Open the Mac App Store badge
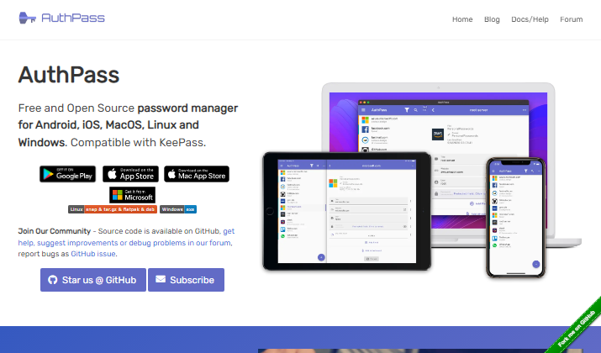The width and height of the screenshot is (601, 353). click(x=197, y=174)
